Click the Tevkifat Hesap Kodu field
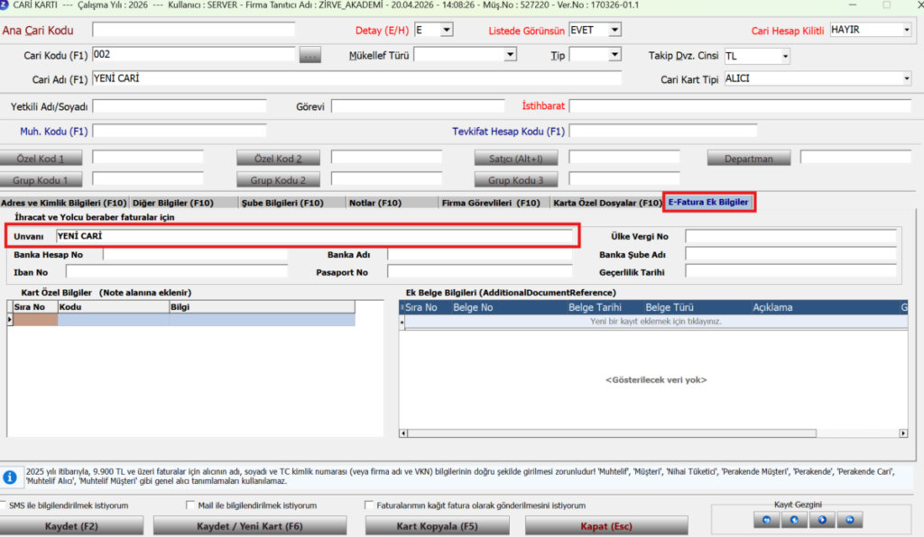The image size is (924, 537). (x=663, y=132)
